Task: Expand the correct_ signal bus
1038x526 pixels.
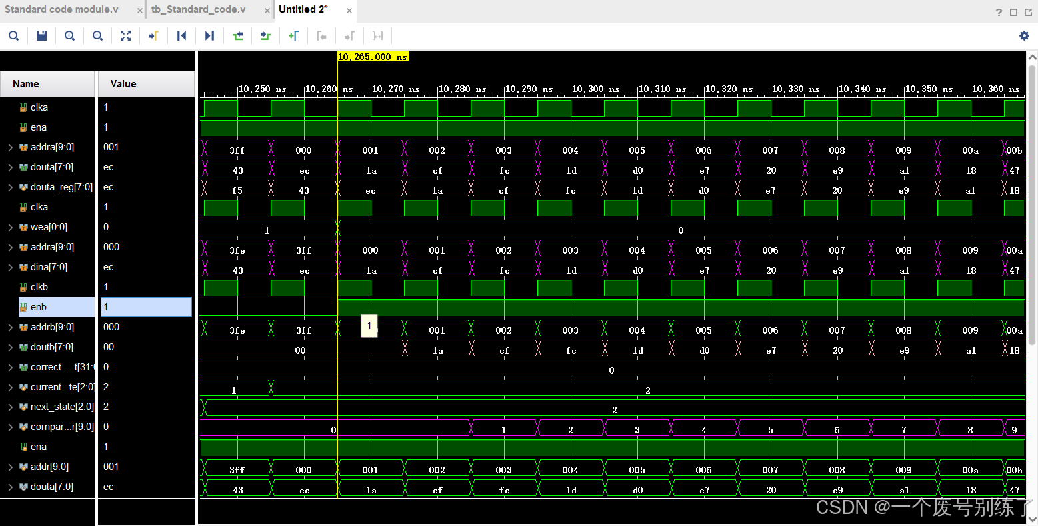Action: 10,367
